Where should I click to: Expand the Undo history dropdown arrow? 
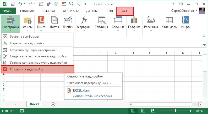(x=24, y=4)
